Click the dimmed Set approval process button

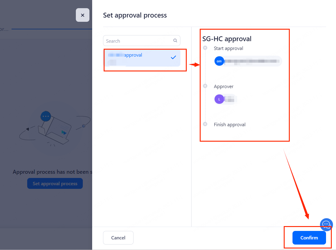click(55, 184)
